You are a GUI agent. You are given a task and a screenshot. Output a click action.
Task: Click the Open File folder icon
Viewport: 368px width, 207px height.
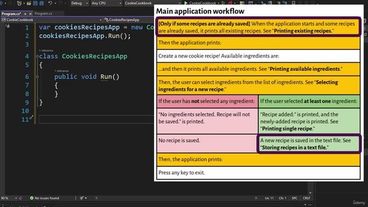point(29,3)
